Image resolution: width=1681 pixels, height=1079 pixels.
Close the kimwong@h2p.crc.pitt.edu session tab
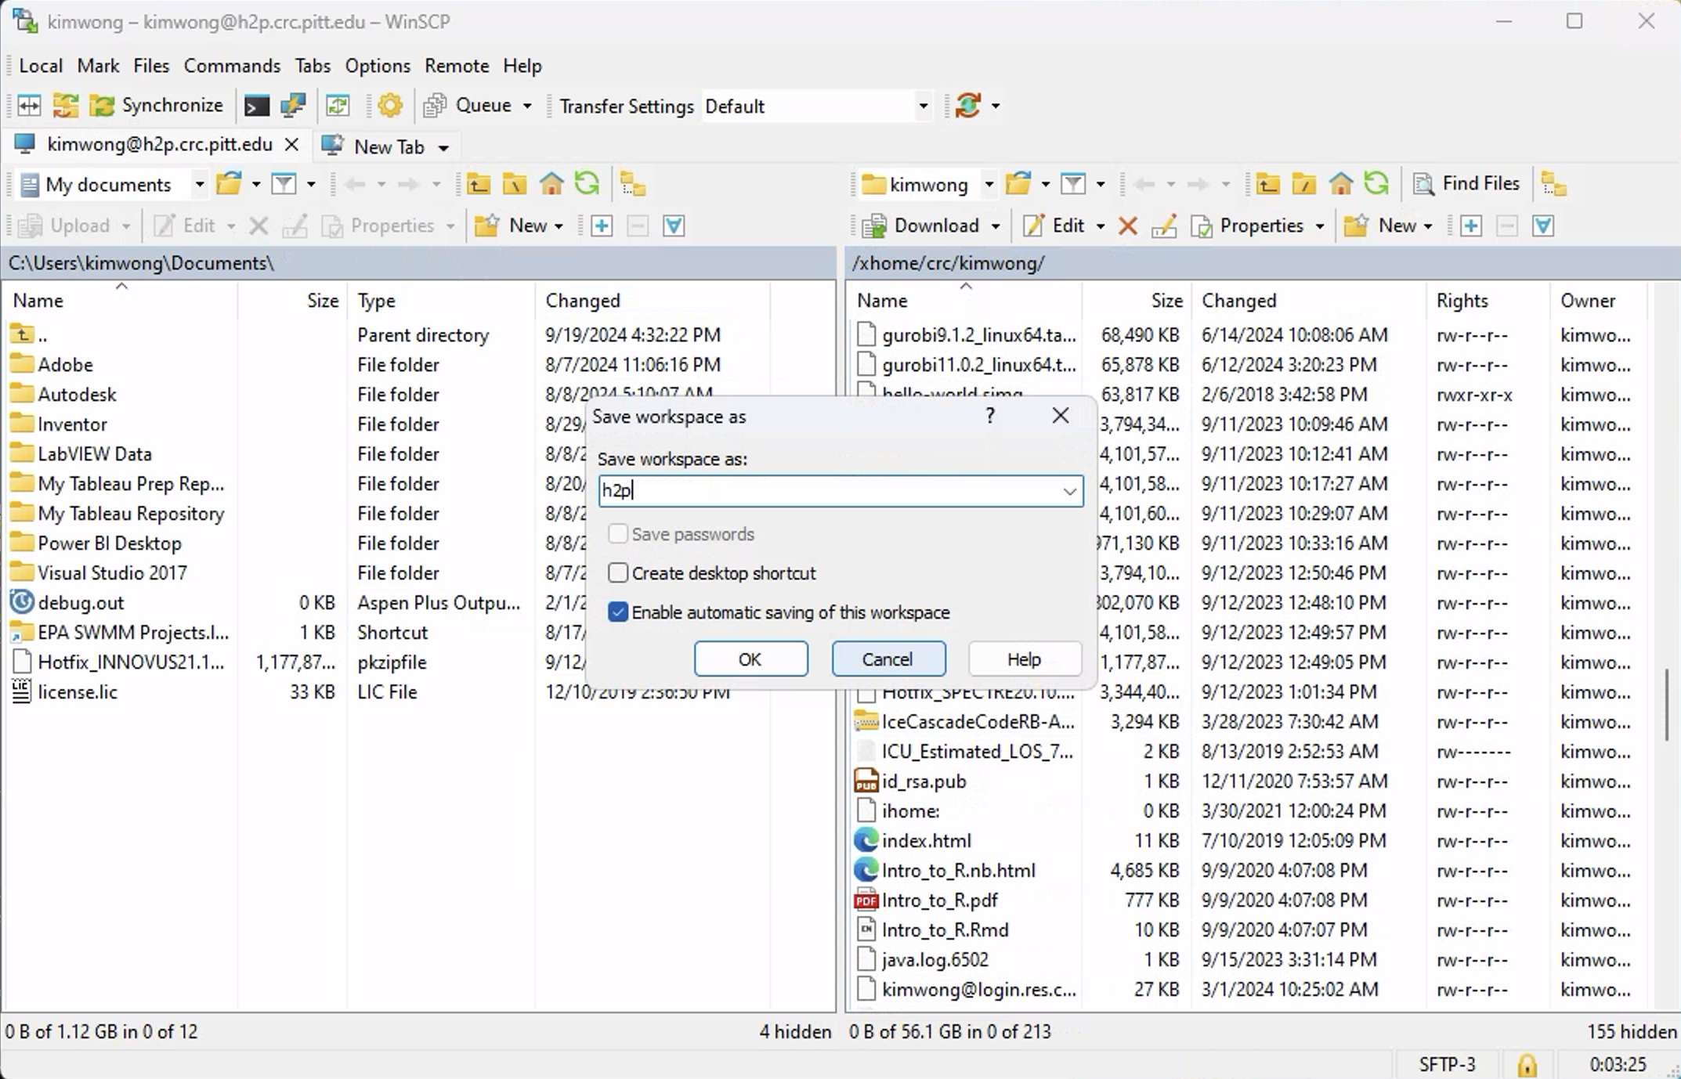coord(291,145)
